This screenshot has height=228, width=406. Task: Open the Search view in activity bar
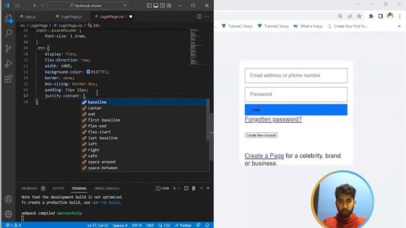[x=8, y=33]
